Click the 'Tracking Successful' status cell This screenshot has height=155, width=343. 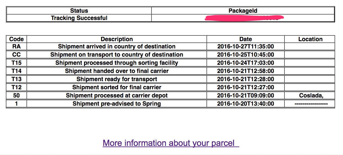click(x=79, y=18)
